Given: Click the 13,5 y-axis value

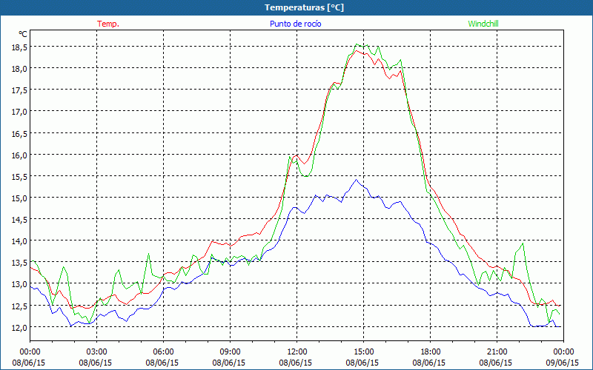Looking at the screenshot, I should click(x=19, y=263).
